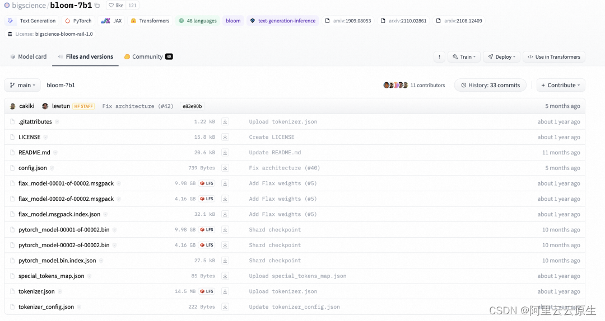Download tokenizer.json with its download icon
The width and height of the screenshot is (605, 321).
(x=225, y=291)
